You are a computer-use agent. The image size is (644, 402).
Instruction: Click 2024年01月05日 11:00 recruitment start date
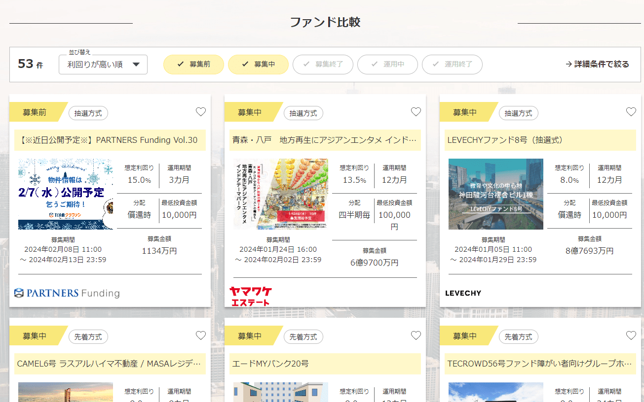493,249
